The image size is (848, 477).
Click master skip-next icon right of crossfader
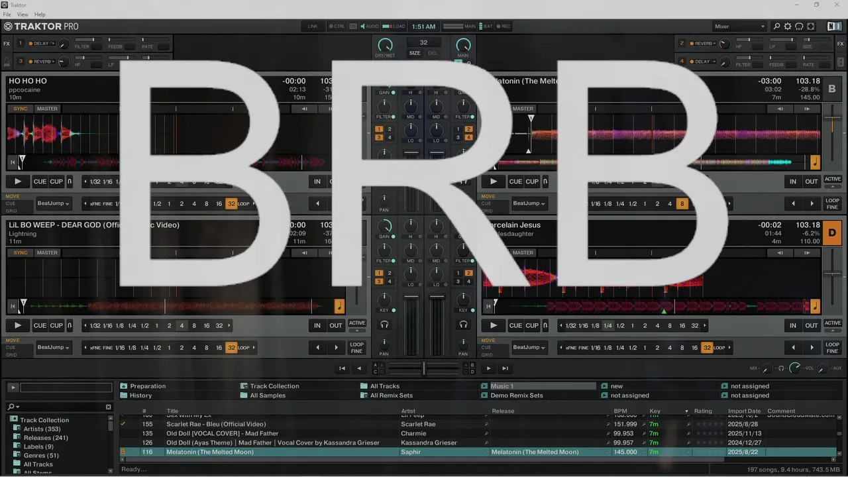[x=505, y=368]
